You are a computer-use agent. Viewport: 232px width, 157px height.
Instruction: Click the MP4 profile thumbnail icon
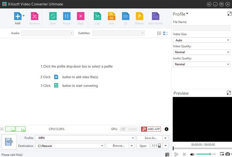point(9,142)
